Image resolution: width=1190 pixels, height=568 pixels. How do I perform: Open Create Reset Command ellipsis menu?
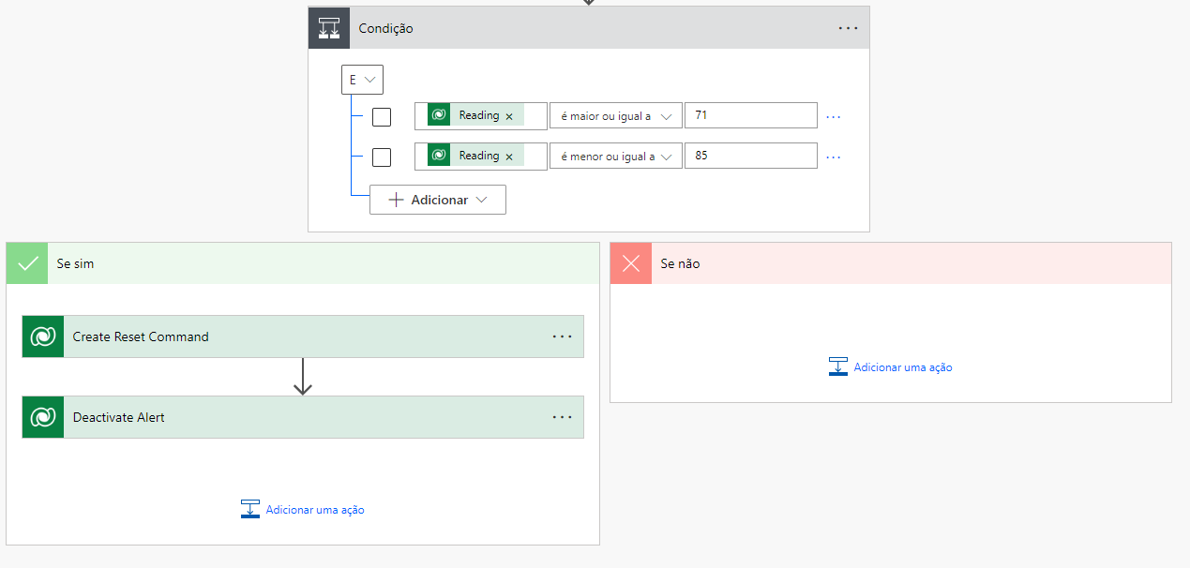point(562,336)
